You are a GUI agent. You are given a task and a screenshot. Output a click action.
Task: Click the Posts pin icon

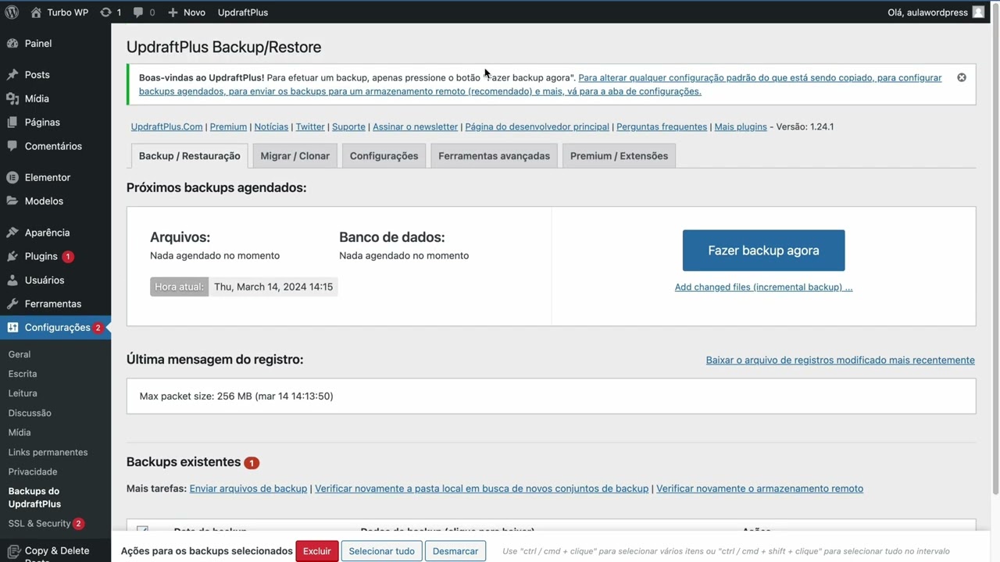pyautogui.click(x=12, y=75)
